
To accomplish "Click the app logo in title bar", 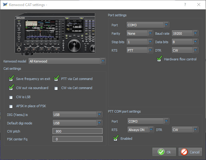I will tap(5, 5).
